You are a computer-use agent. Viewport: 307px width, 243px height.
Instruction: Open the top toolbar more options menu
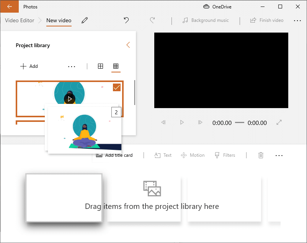click(x=297, y=20)
